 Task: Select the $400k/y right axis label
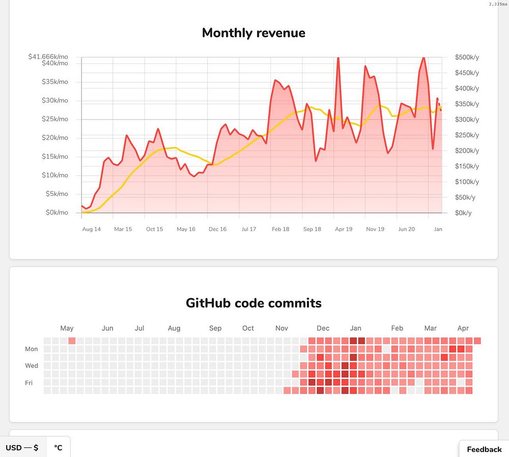[x=467, y=88]
